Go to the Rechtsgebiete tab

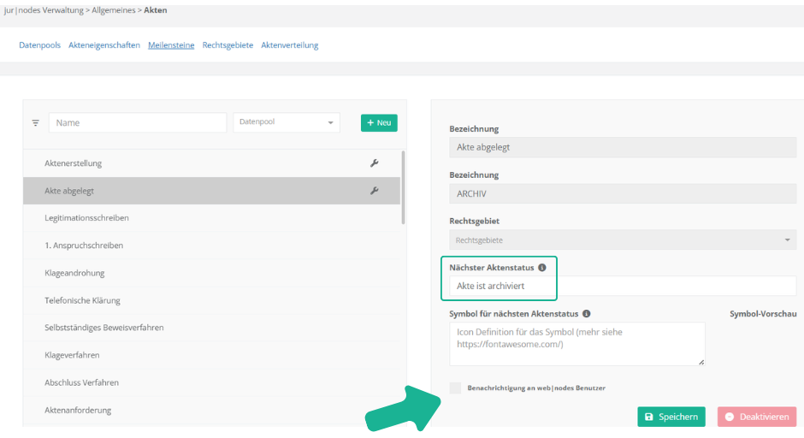(x=228, y=45)
